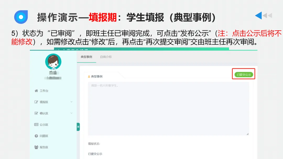
Task: Expand the 填报区 submenu chevron
Action: pos(71,102)
